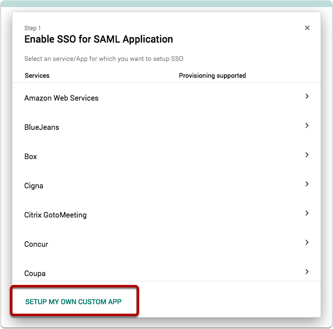333x329 pixels.
Task: Expand the Coupa row chevron
Action: (x=307, y=272)
